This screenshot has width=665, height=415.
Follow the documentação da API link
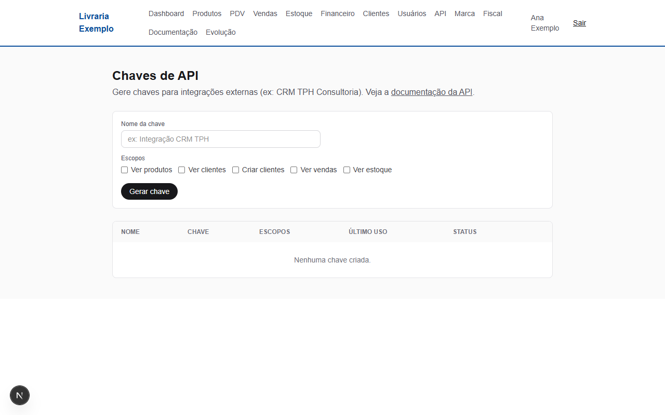tap(432, 92)
